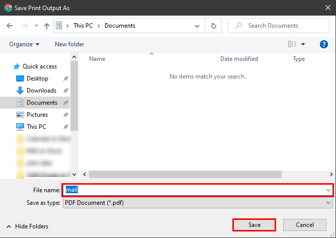Create a New folder
Screen dimensions: 336x238
point(69,44)
